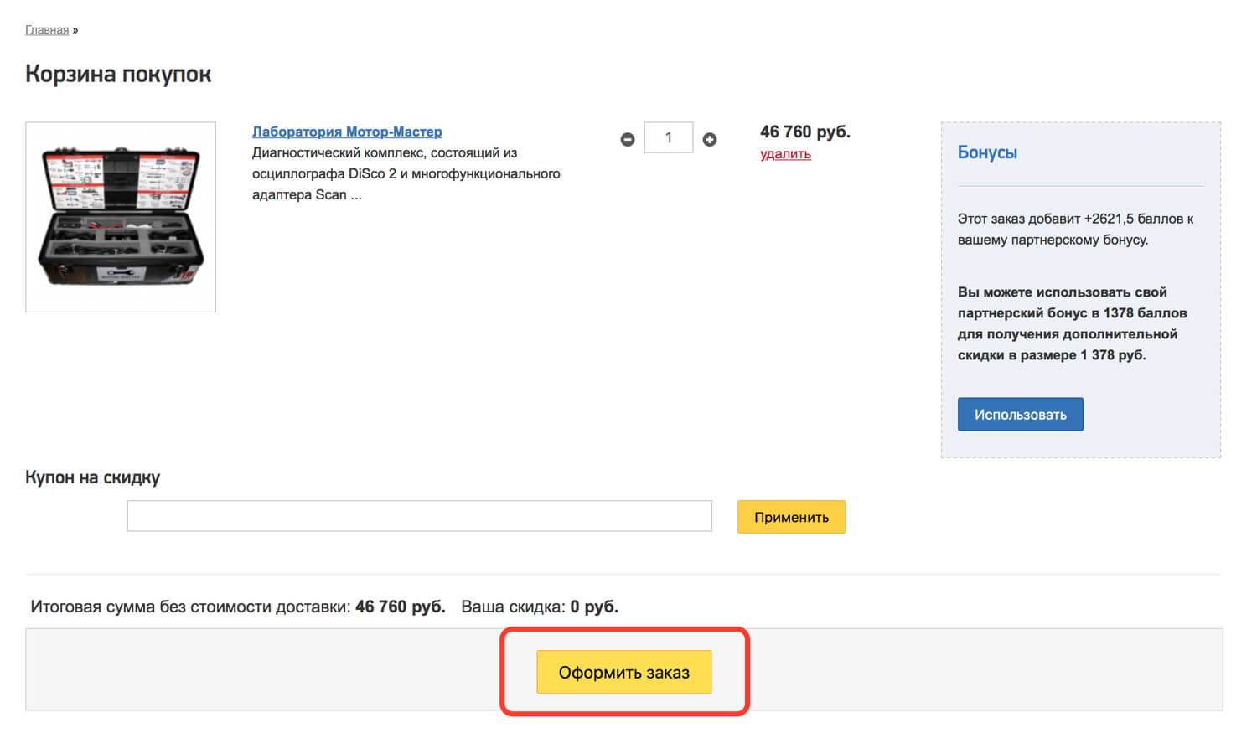Image resolution: width=1257 pixels, height=733 pixels.
Task: Apply coupon with Применить button
Action: click(791, 517)
